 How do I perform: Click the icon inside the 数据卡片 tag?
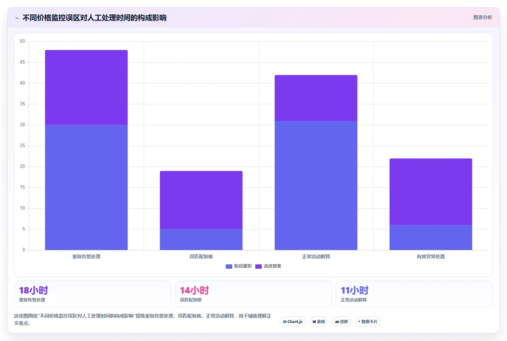[359, 322]
